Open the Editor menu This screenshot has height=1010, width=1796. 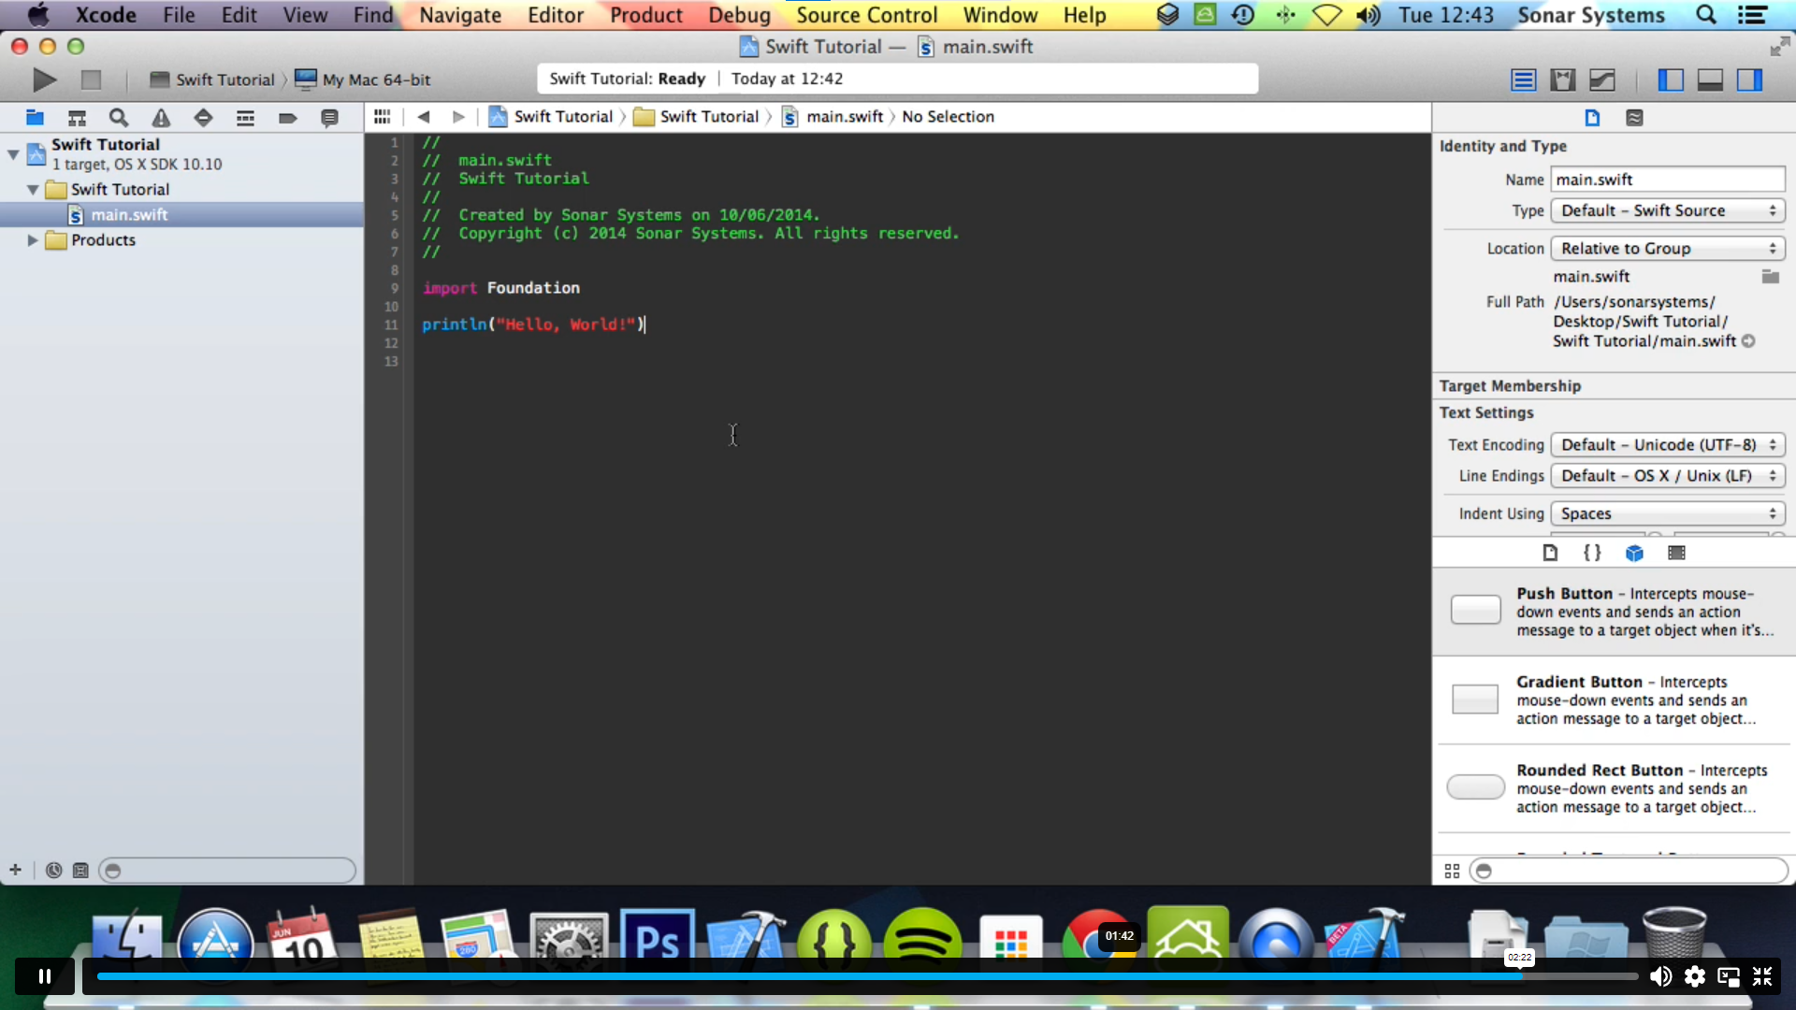[556, 15]
